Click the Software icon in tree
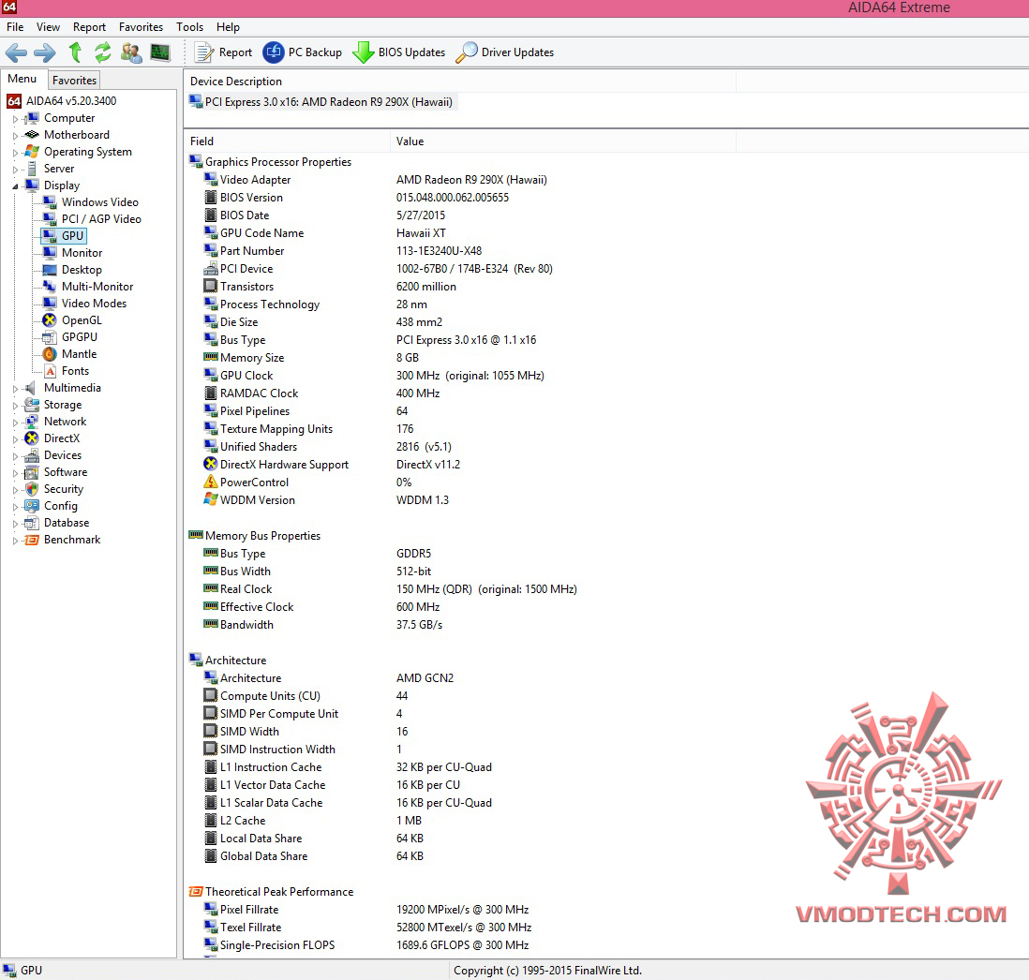Image resolution: width=1029 pixels, height=980 pixels. point(32,472)
